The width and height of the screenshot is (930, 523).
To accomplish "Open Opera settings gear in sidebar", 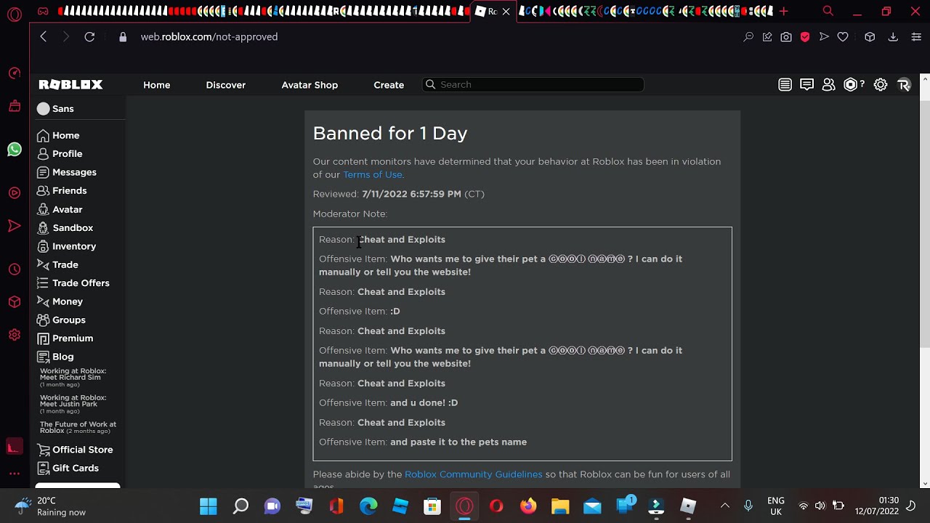I will click(x=14, y=335).
